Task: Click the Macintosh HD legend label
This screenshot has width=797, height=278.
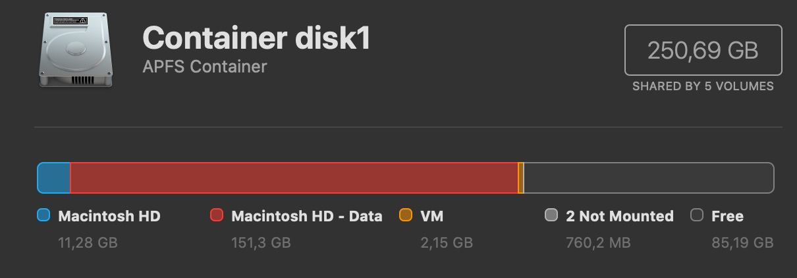Action: point(109,216)
